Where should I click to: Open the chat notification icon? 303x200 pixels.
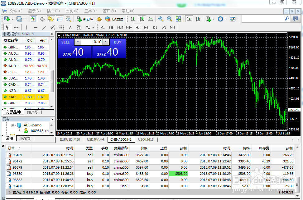point(296,19)
